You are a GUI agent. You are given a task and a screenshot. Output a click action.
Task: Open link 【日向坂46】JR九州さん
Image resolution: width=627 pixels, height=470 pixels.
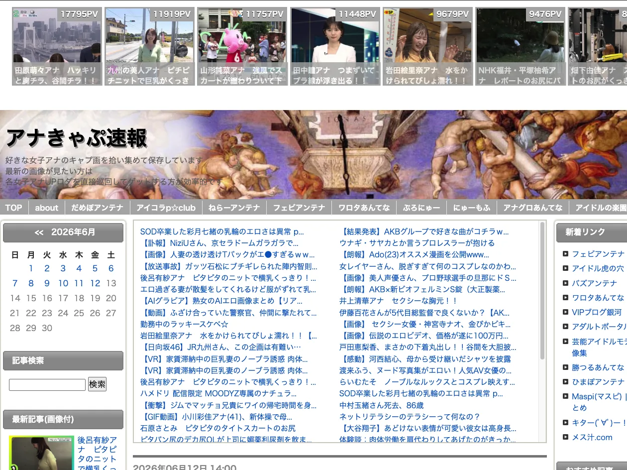click(220, 347)
